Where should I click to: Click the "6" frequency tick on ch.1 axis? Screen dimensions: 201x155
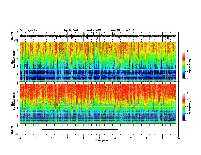coord(18,58)
